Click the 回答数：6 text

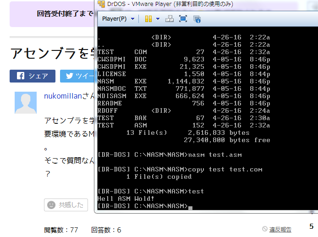(106, 230)
